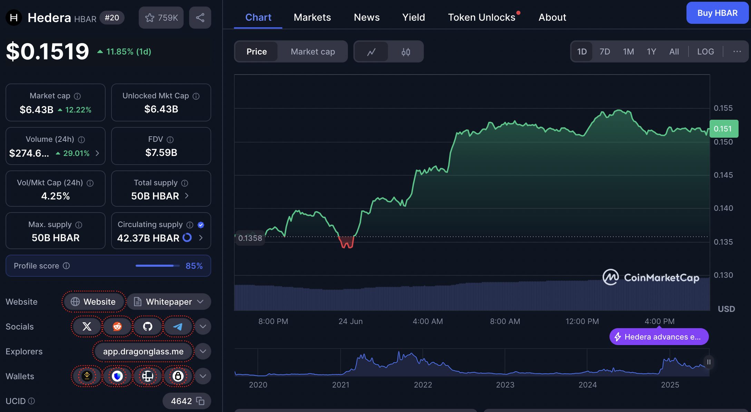Click the 0.1358 opening price label
Image resolution: width=751 pixels, height=412 pixels.
pyautogui.click(x=250, y=238)
